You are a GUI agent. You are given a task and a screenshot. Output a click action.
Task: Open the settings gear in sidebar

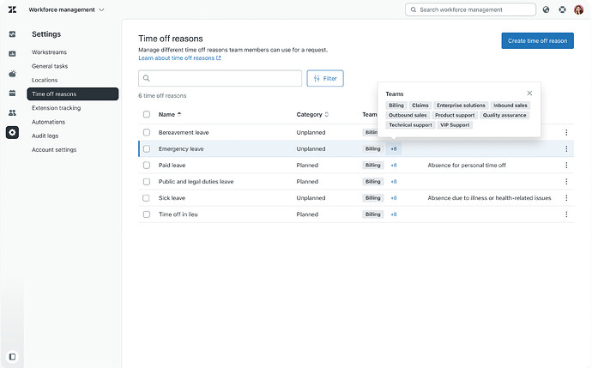point(12,132)
